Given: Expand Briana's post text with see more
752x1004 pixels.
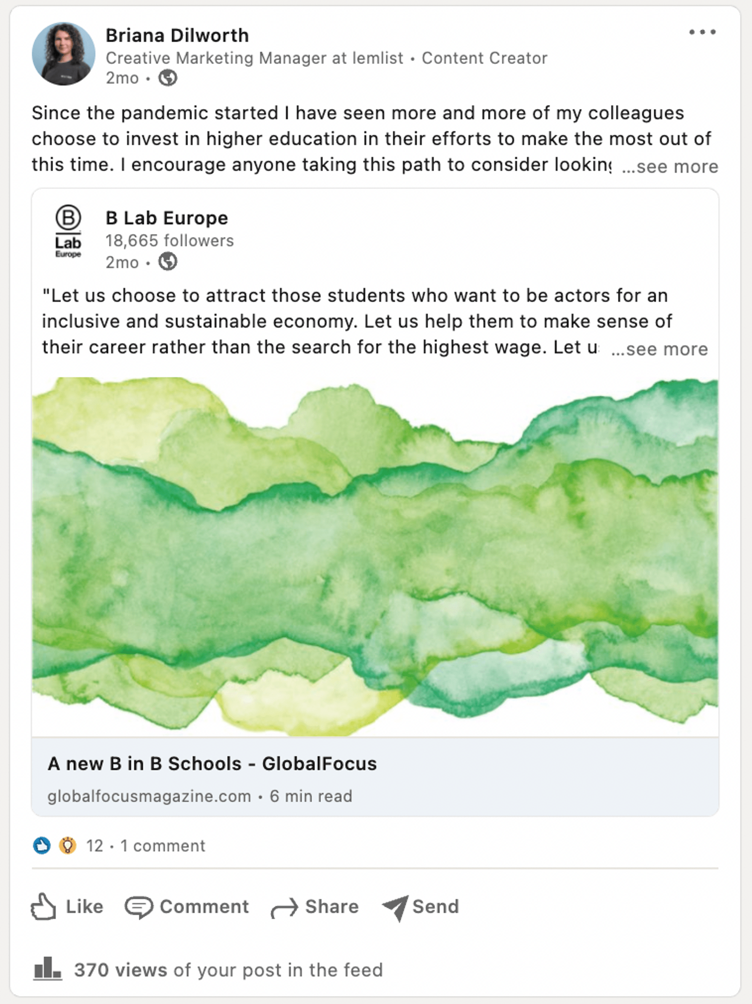Looking at the screenshot, I should pos(670,167).
